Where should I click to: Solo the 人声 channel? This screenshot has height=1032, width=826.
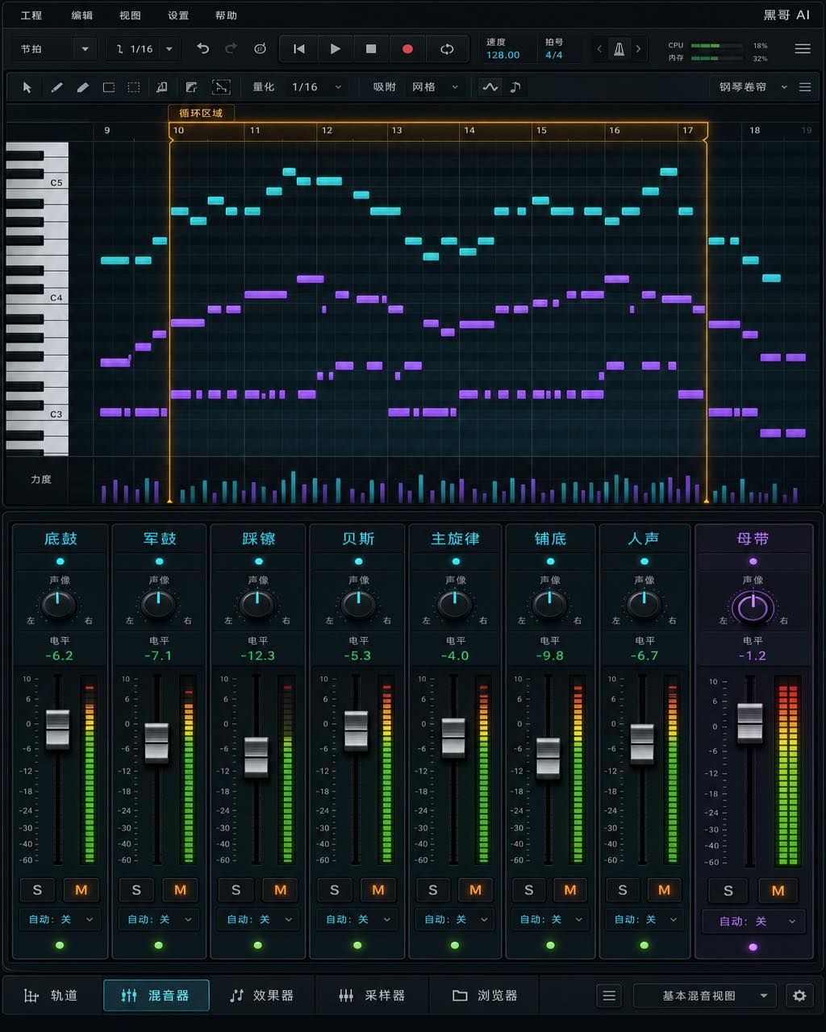coord(623,890)
